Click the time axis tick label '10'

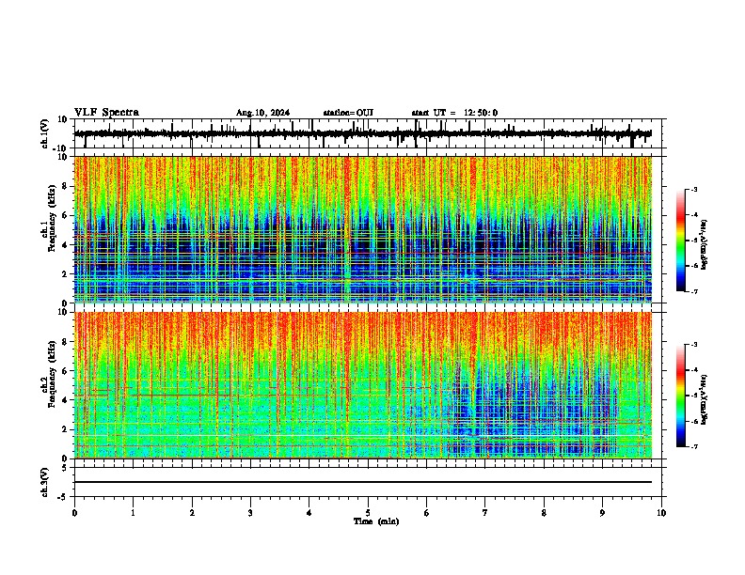(661, 512)
